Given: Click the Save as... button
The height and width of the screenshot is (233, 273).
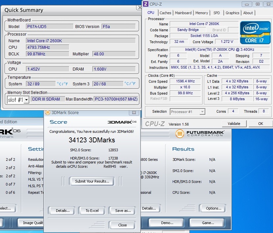Looking at the screenshot, I should coord(123,211).
